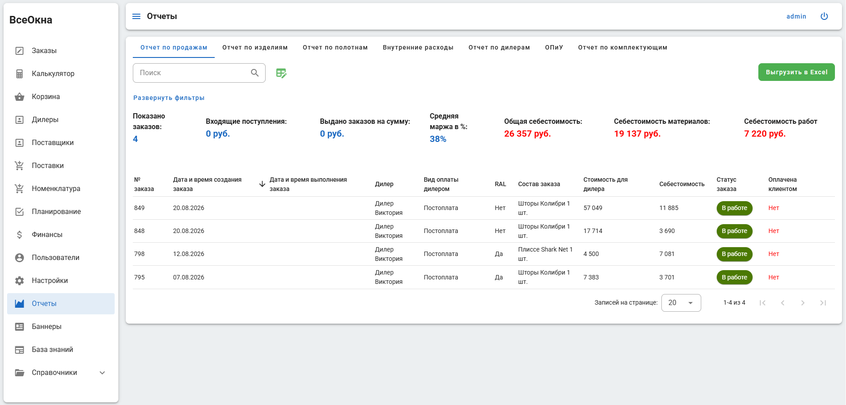Switch to Отчет по полотнам tab
This screenshot has width=846, height=405.
click(x=335, y=47)
